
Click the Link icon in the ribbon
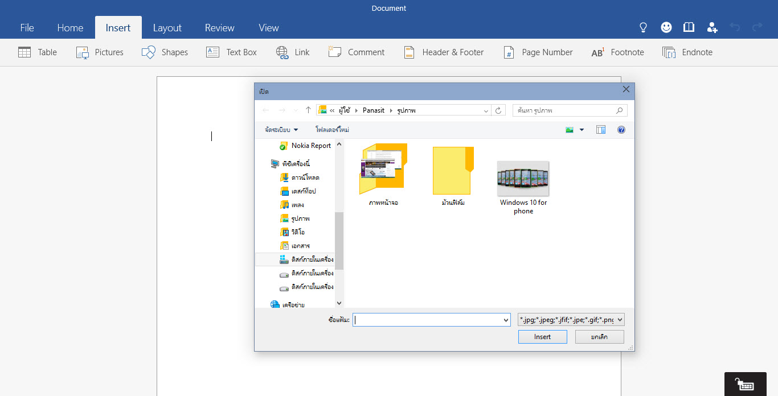[282, 52]
